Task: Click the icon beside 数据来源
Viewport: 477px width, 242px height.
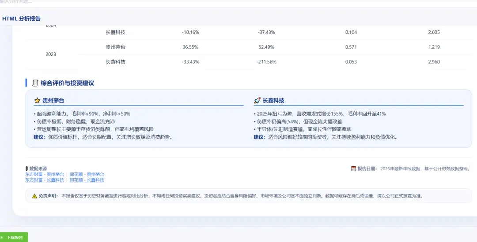Action: pos(27,169)
